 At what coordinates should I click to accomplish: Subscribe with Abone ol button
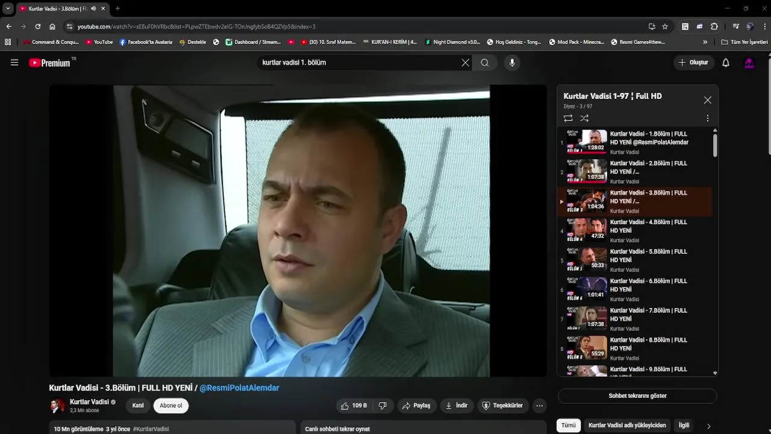tap(171, 406)
